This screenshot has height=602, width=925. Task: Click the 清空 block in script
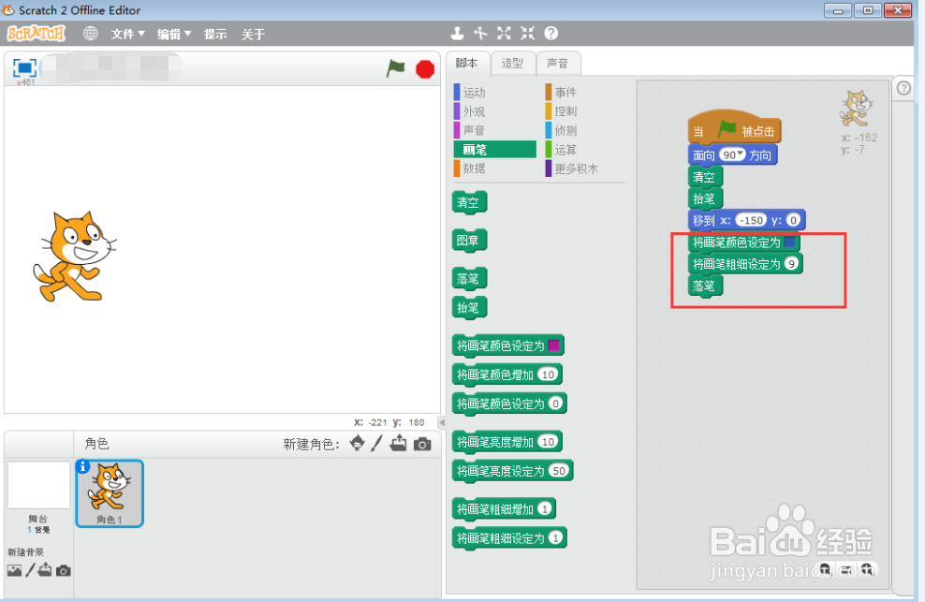pos(705,176)
